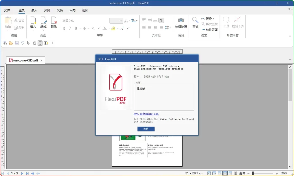This screenshot has width=294, height=176.
Task: Click the Find (查找) magnifier icon
Action: 195,20
